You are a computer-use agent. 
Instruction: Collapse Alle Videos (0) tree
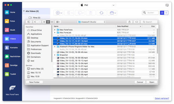24,11
